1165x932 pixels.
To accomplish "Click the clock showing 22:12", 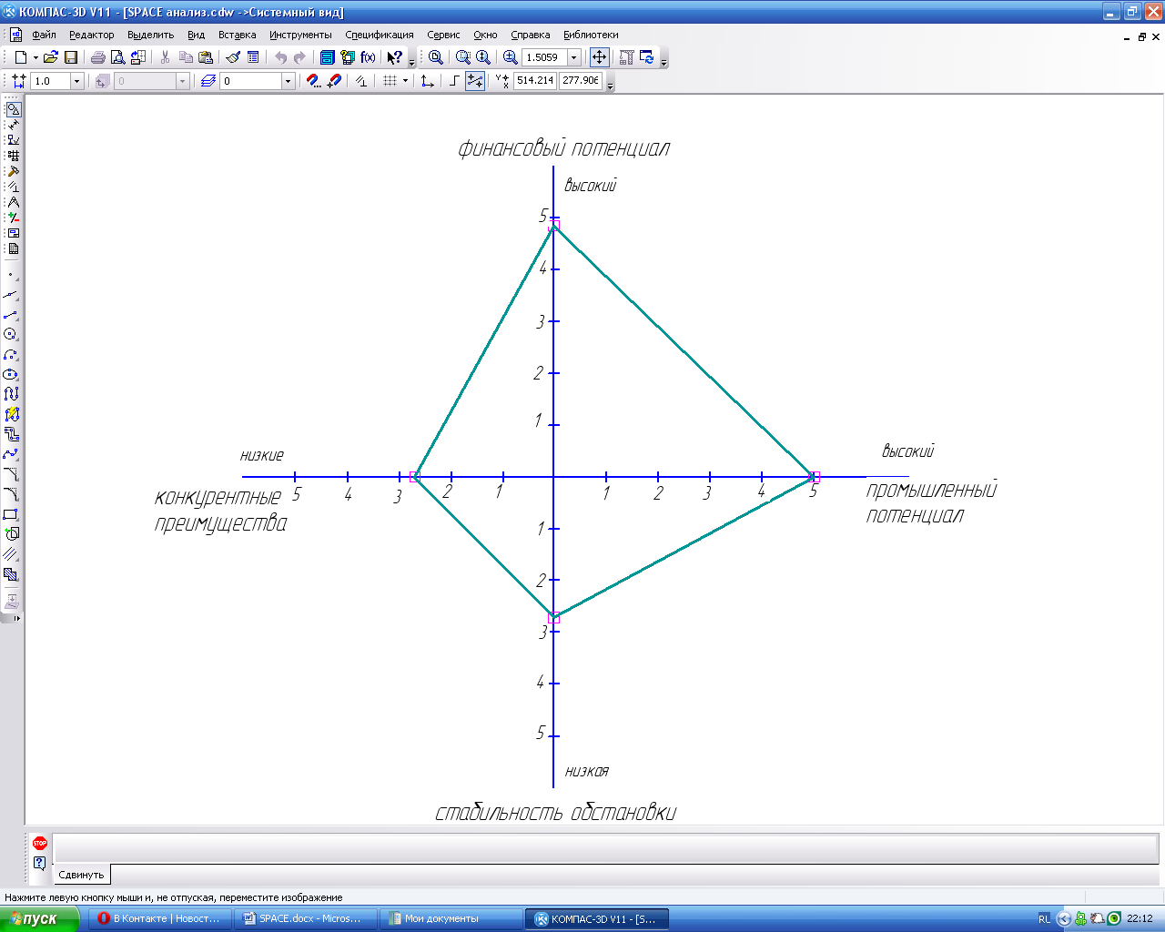I will pos(1140,919).
